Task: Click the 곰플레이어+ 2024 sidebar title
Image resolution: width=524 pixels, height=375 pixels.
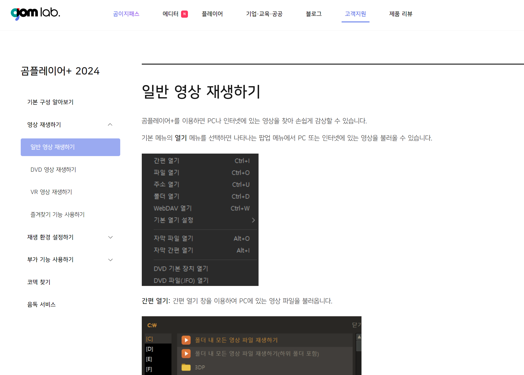Action: point(60,71)
